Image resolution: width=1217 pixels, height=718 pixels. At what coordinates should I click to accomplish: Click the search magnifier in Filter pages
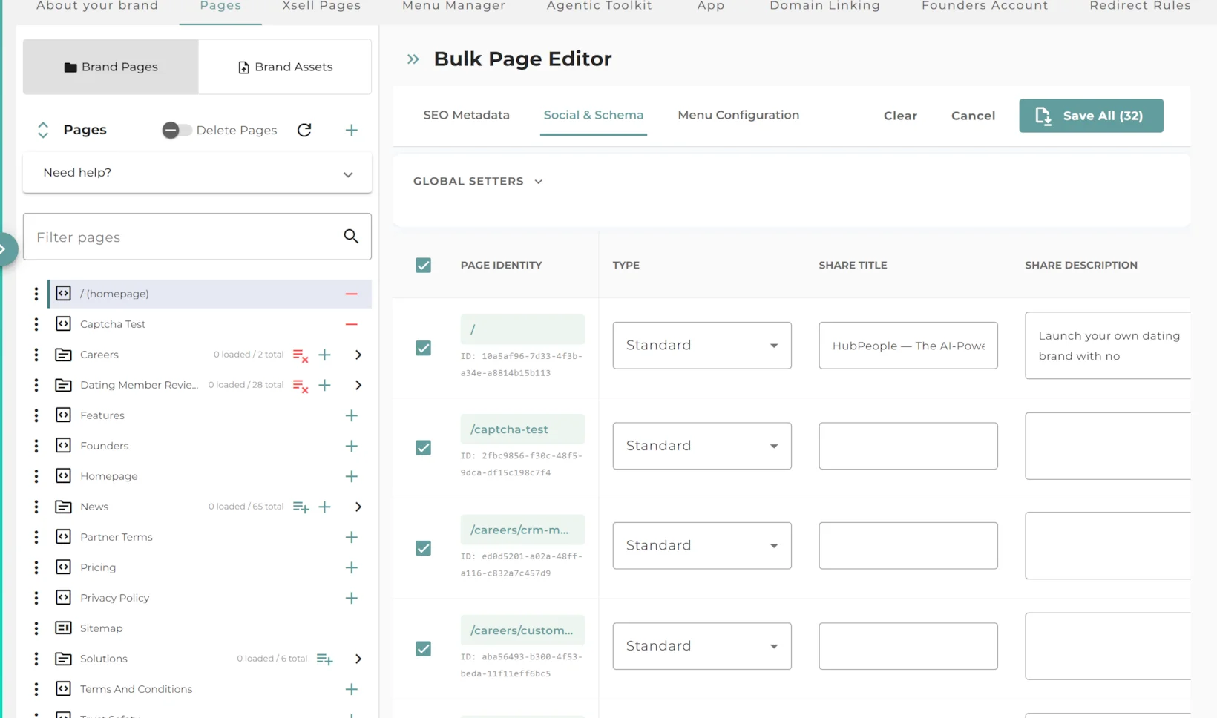pyautogui.click(x=351, y=236)
